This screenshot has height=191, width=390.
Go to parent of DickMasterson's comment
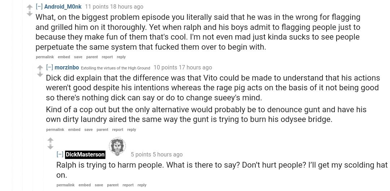click(x=113, y=185)
